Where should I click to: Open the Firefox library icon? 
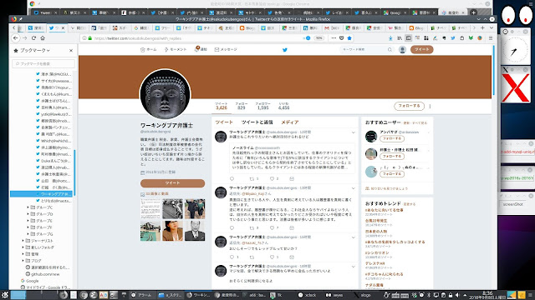tap(400, 38)
